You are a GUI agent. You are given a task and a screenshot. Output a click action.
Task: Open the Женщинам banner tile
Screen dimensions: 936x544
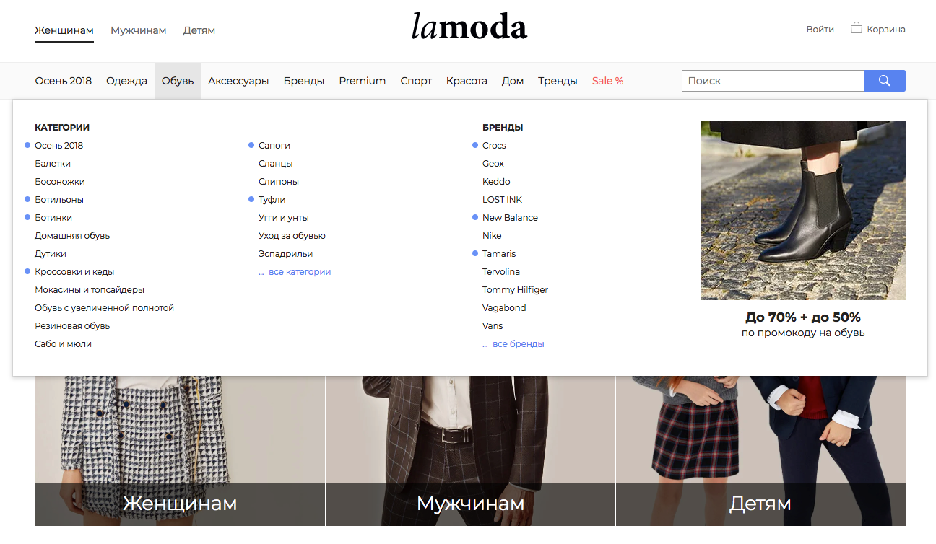(x=180, y=450)
